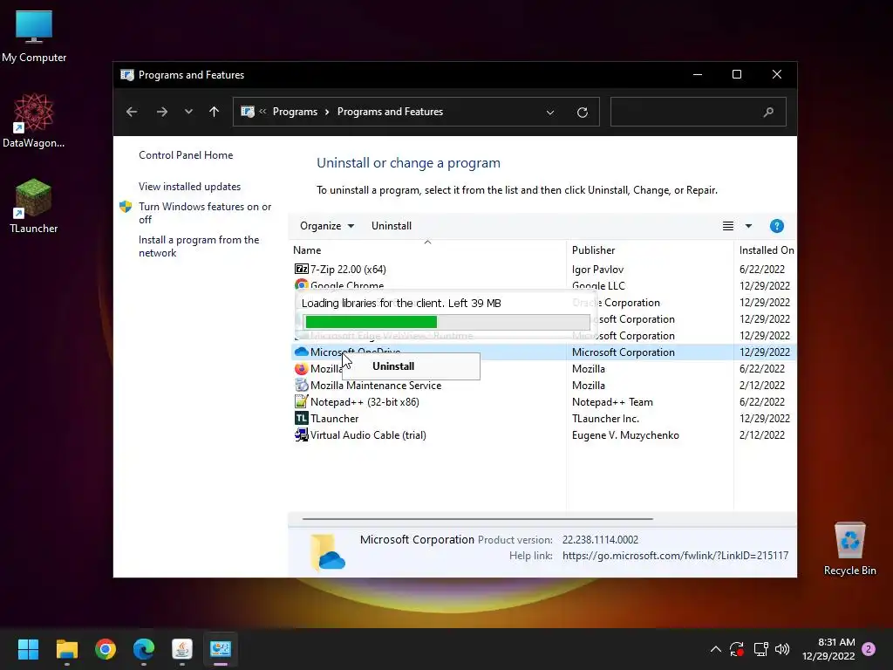Image resolution: width=893 pixels, height=670 pixels.
Task: Click the Notepad++ program icon
Action: [301, 401]
